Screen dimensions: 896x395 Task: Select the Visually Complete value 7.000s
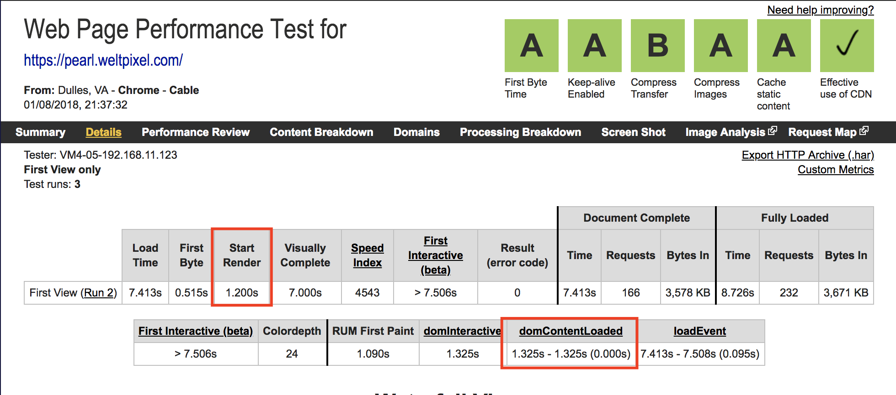[305, 293]
